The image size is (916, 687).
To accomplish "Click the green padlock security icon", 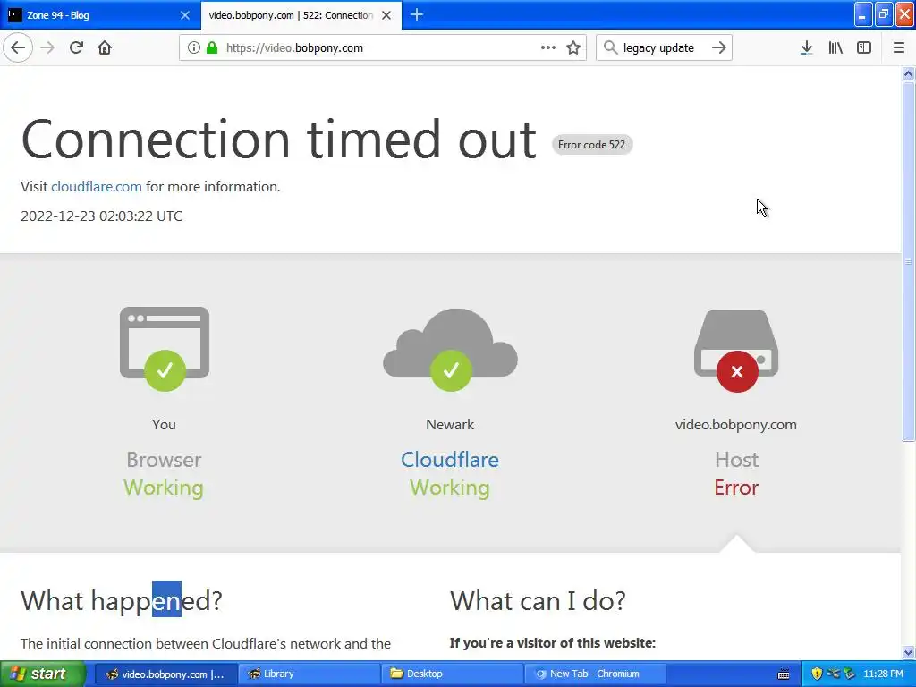I will 212,48.
